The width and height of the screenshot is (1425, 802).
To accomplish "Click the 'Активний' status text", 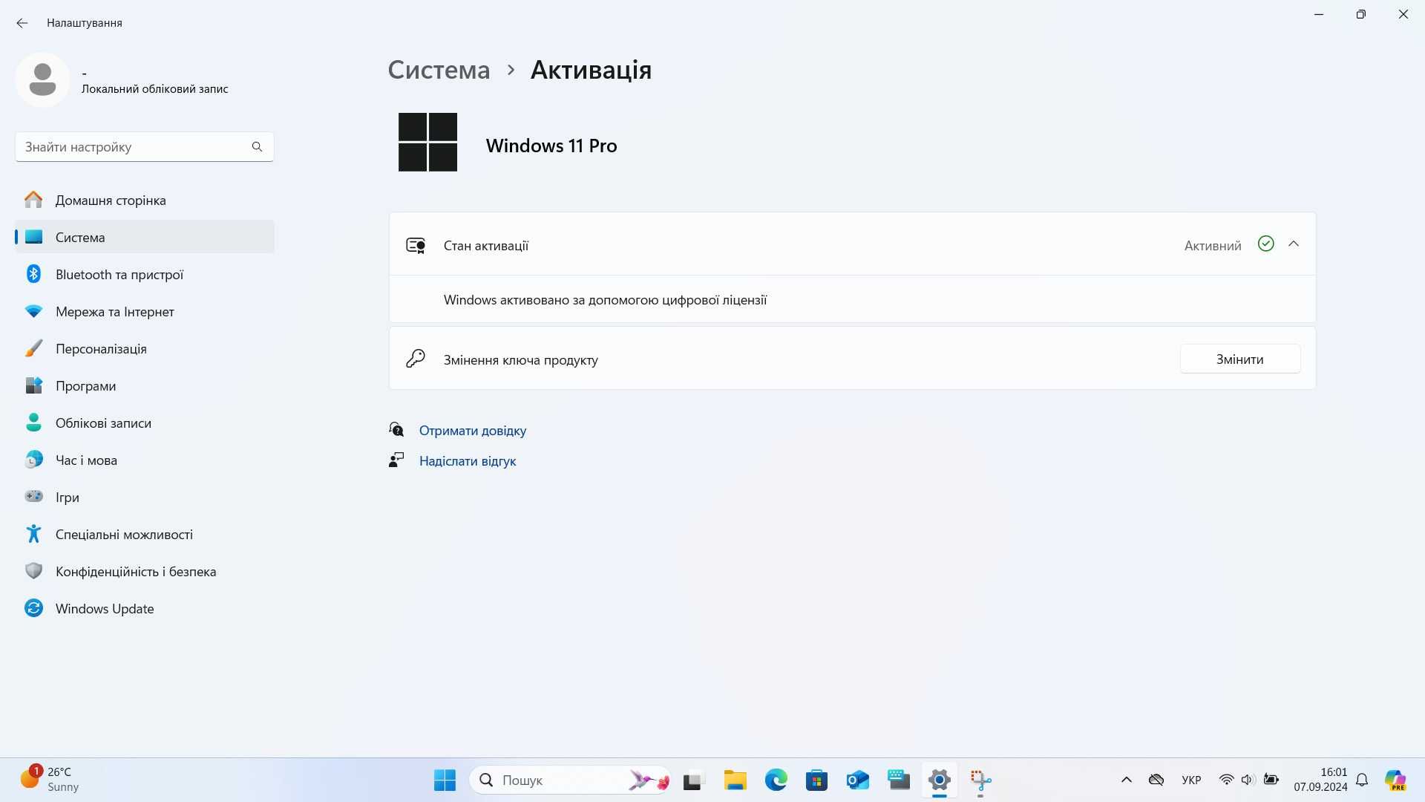I will tap(1213, 245).
